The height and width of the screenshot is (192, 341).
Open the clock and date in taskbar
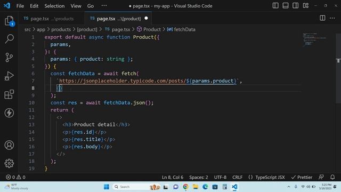coord(325,187)
